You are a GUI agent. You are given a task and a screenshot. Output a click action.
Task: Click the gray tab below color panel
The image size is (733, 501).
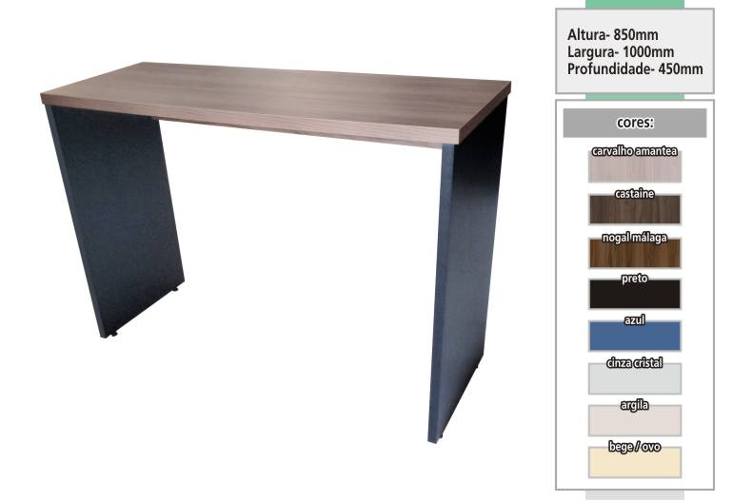tap(634, 495)
